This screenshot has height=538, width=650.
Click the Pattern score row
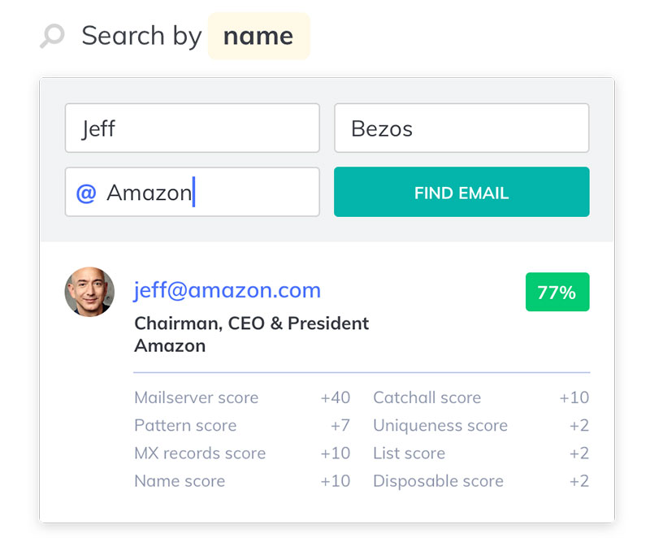click(242, 425)
